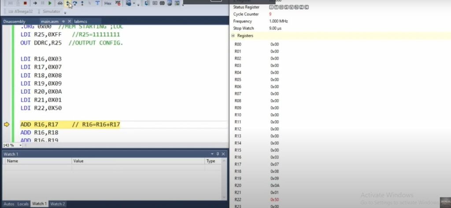Collapse the Registers section

(233, 36)
